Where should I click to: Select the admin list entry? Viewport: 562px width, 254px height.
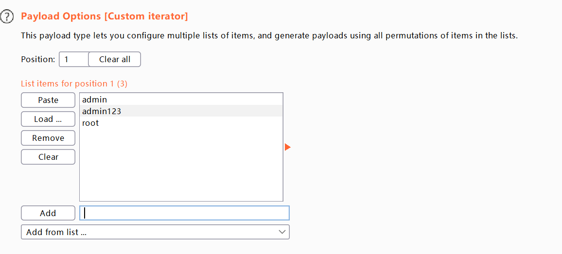coord(181,99)
